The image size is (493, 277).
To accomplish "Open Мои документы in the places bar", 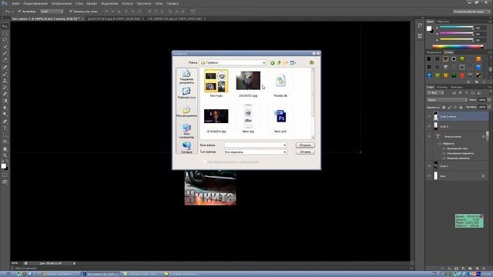I will [x=186, y=111].
